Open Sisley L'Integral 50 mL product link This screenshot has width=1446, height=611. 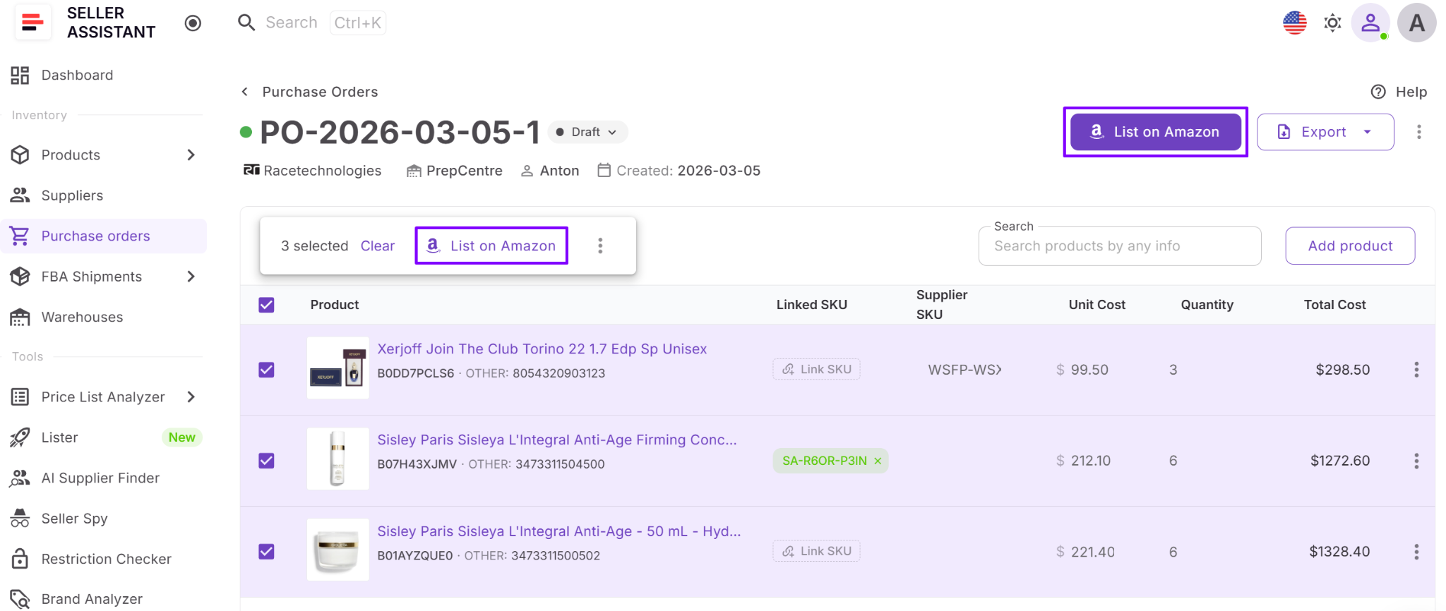coord(559,531)
